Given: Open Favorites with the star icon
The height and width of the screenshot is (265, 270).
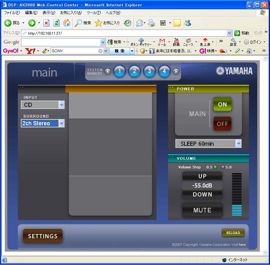Looking at the screenshot, I should point(98,23).
